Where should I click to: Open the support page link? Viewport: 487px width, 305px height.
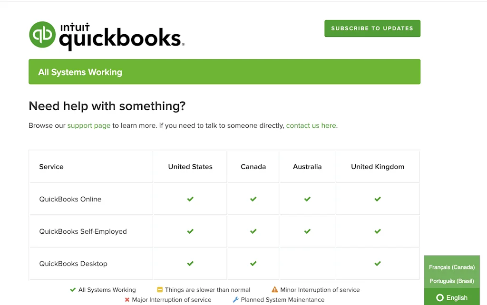89,126
